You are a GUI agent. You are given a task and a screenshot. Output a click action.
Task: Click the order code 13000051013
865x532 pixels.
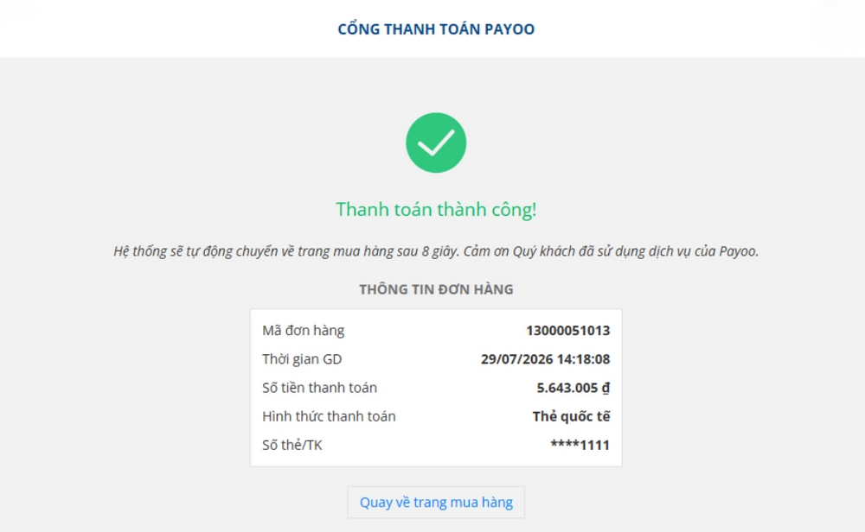tap(567, 331)
